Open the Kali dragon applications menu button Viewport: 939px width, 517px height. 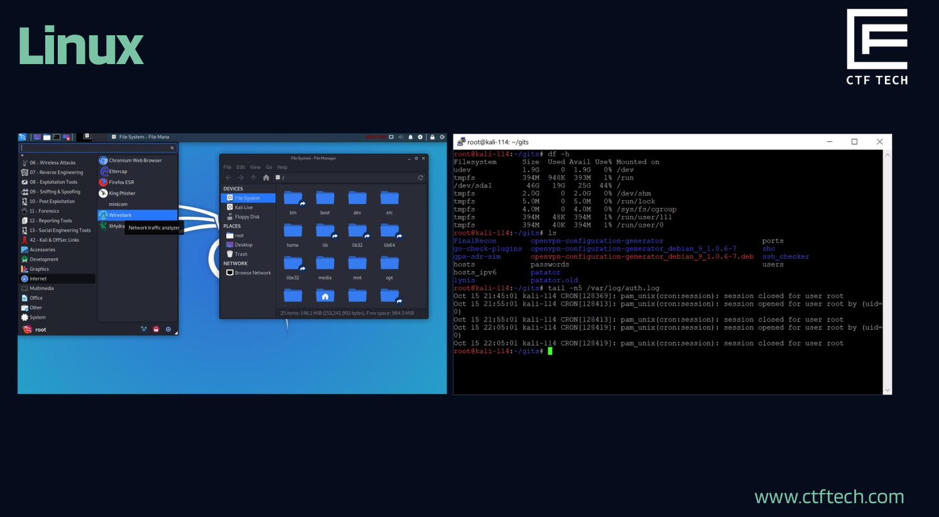pyautogui.click(x=22, y=137)
